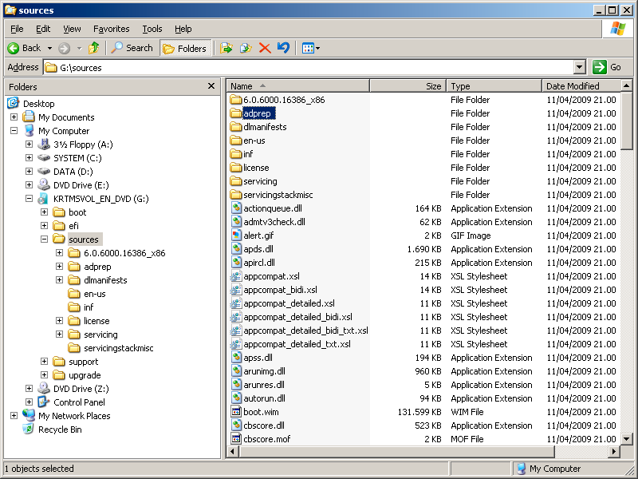Select the license folder icon in file list

[236, 168]
